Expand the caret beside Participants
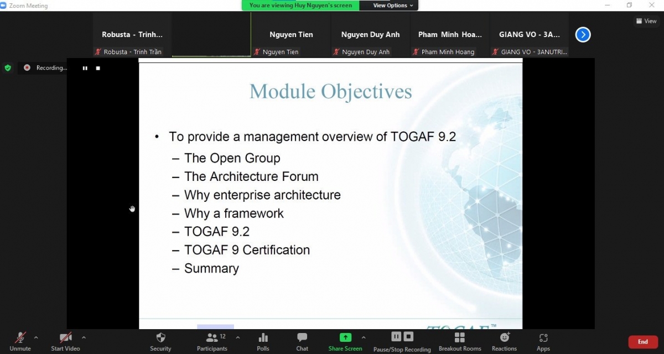 coord(238,337)
